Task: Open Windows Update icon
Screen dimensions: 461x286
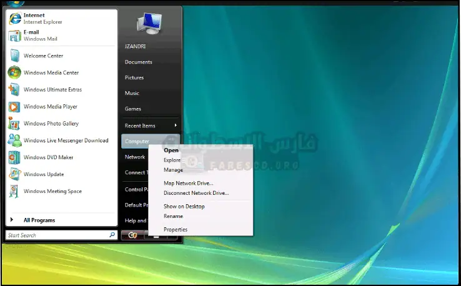Action: 14,174
